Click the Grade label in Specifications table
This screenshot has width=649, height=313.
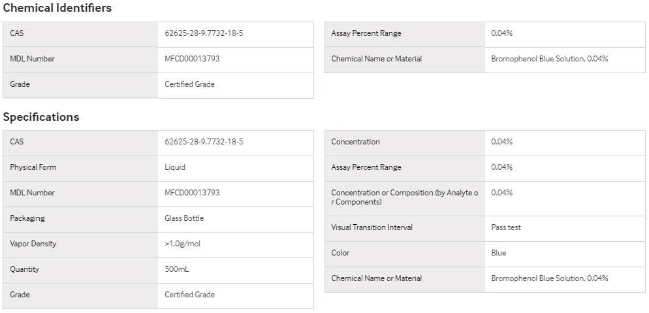(x=20, y=295)
